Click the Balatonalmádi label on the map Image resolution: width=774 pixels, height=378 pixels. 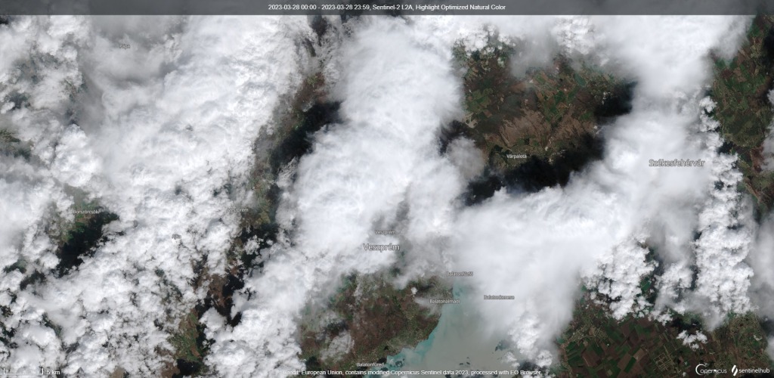click(x=444, y=300)
